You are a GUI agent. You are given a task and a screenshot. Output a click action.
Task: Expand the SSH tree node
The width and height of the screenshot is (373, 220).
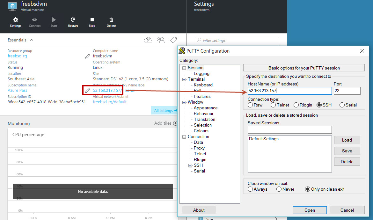190,165
